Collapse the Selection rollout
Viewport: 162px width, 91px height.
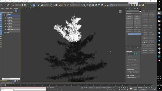(129, 52)
